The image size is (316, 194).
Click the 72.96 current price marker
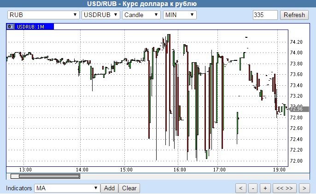(299, 109)
